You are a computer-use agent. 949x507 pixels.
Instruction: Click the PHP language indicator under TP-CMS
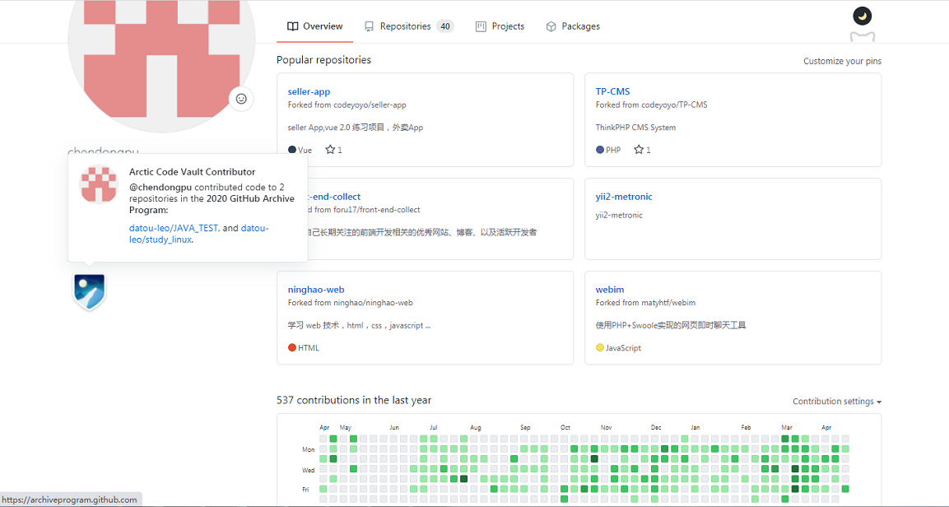click(600, 149)
